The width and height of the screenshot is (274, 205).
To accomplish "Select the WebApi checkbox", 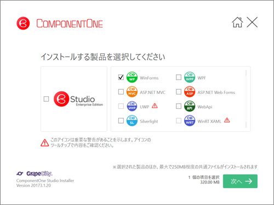I will (x=179, y=106).
